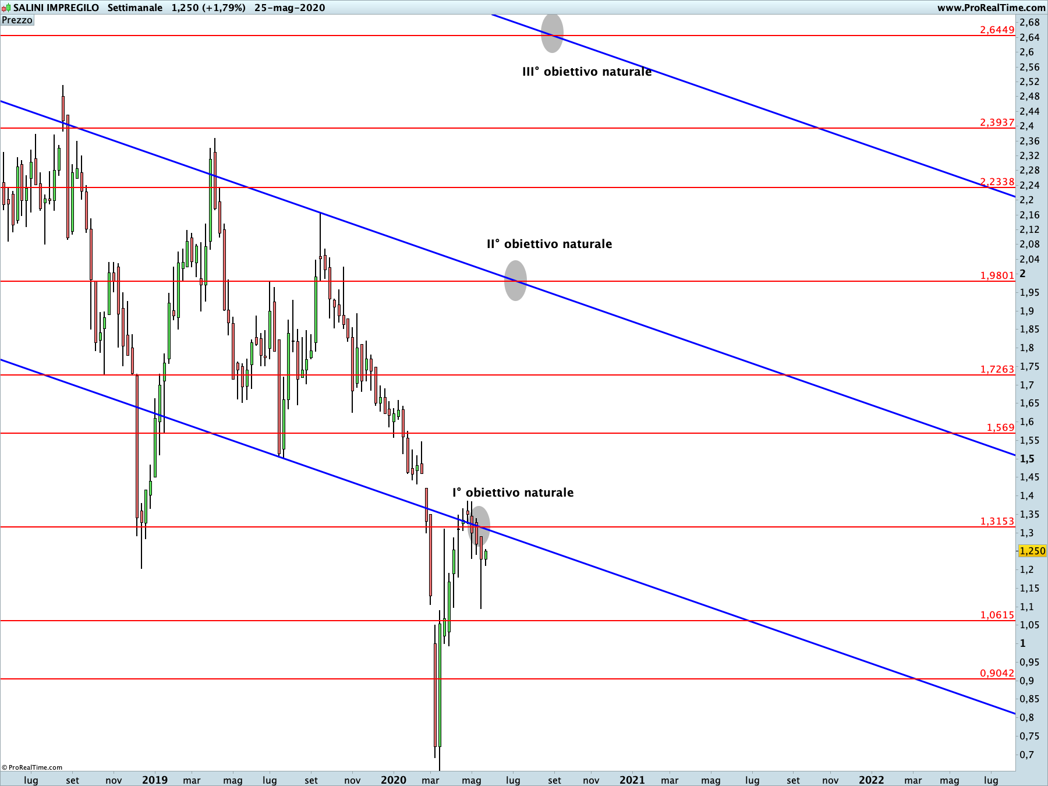Click the price axis value 2,68

coord(1029,23)
